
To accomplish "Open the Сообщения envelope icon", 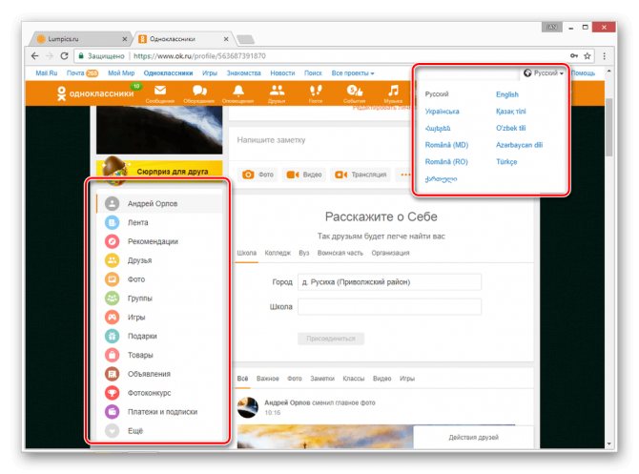I will pos(160,91).
